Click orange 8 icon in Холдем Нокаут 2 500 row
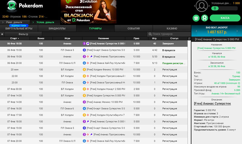The image size is (242, 144). click(84, 89)
